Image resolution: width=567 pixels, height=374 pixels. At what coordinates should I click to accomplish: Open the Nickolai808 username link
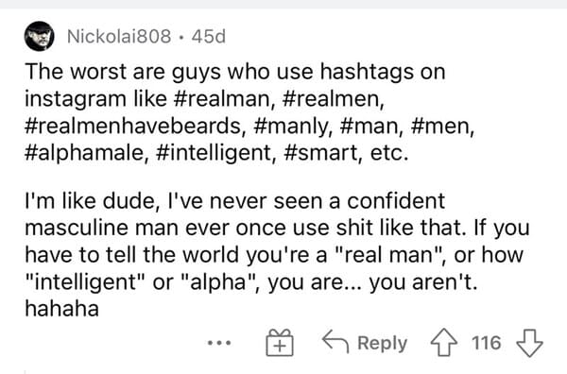pyautogui.click(x=119, y=36)
